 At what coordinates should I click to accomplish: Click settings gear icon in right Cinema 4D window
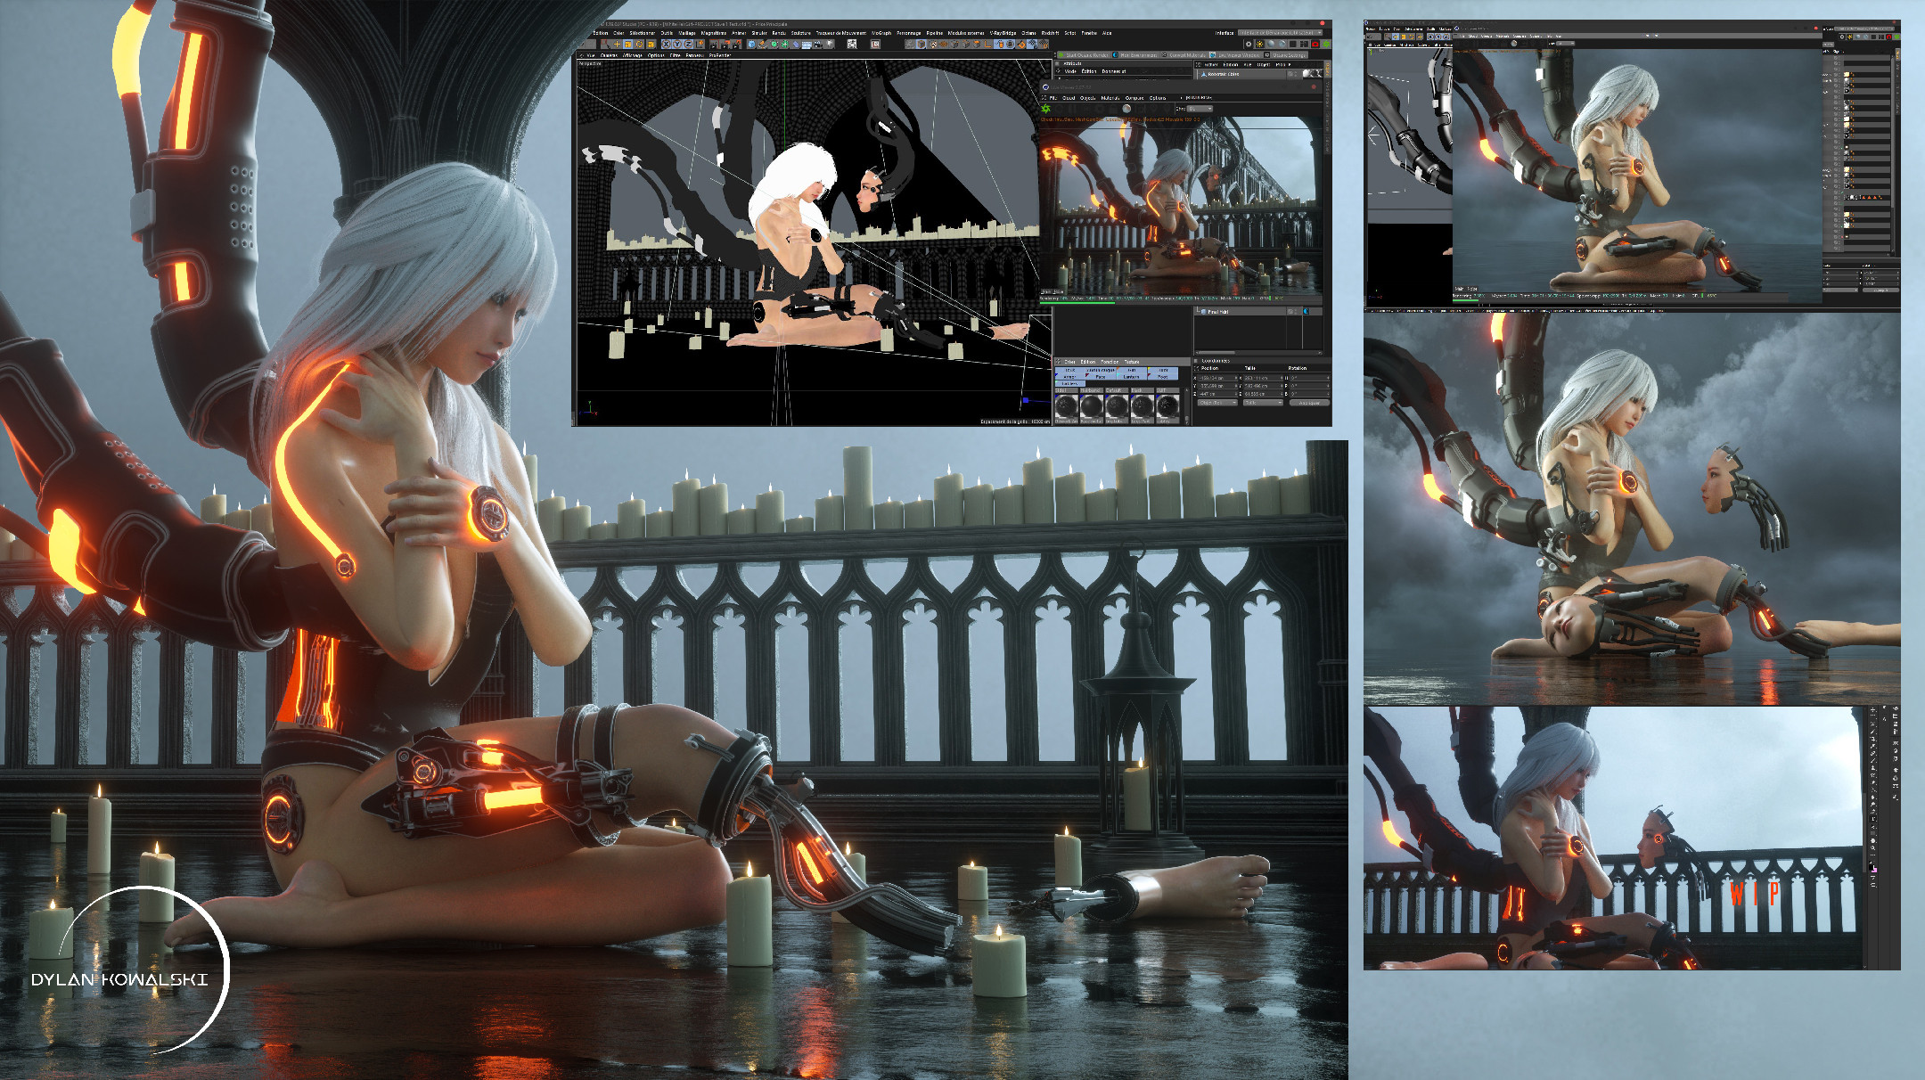click(x=1842, y=37)
